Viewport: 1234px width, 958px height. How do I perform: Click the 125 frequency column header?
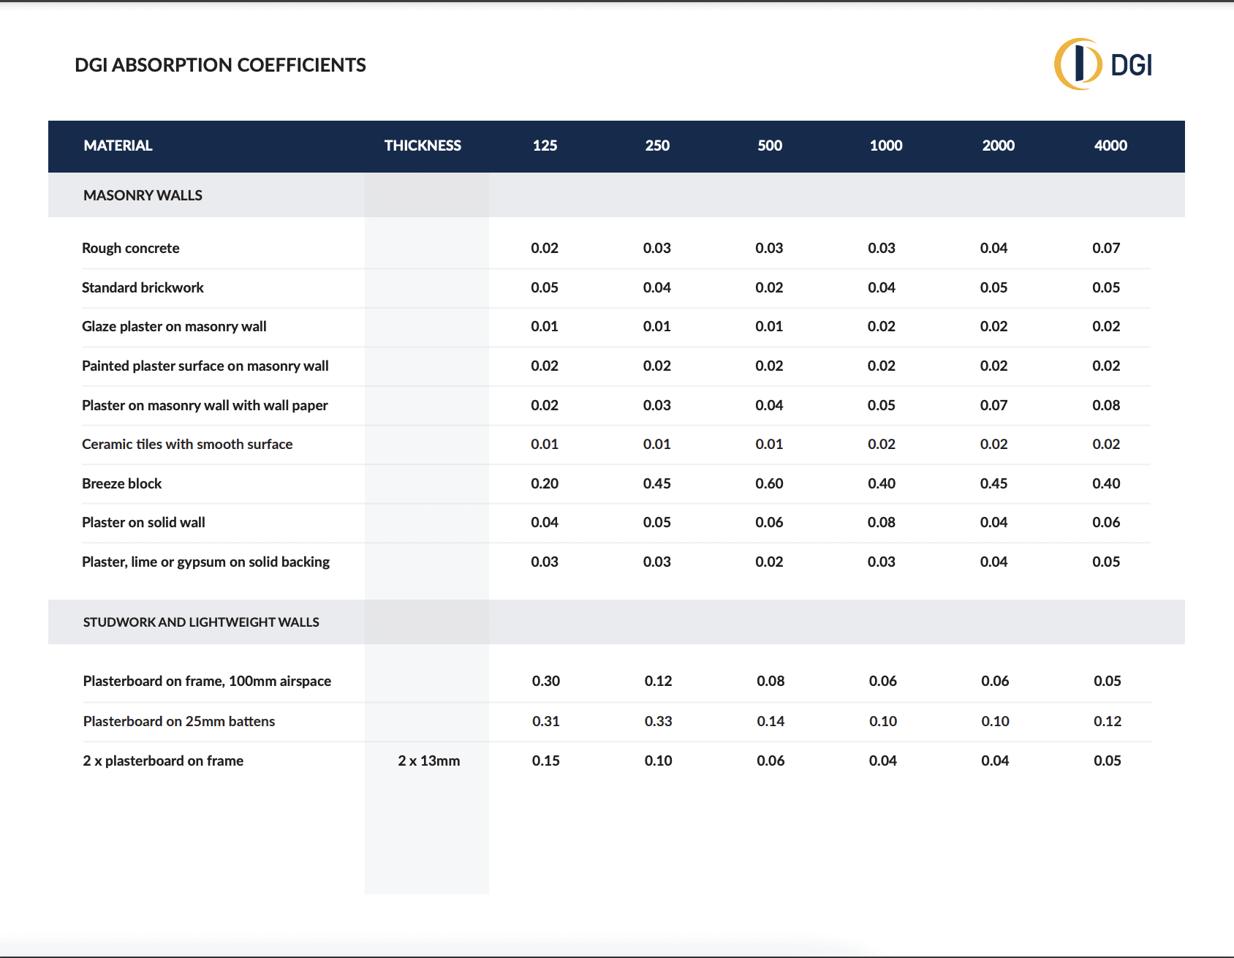click(545, 146)
